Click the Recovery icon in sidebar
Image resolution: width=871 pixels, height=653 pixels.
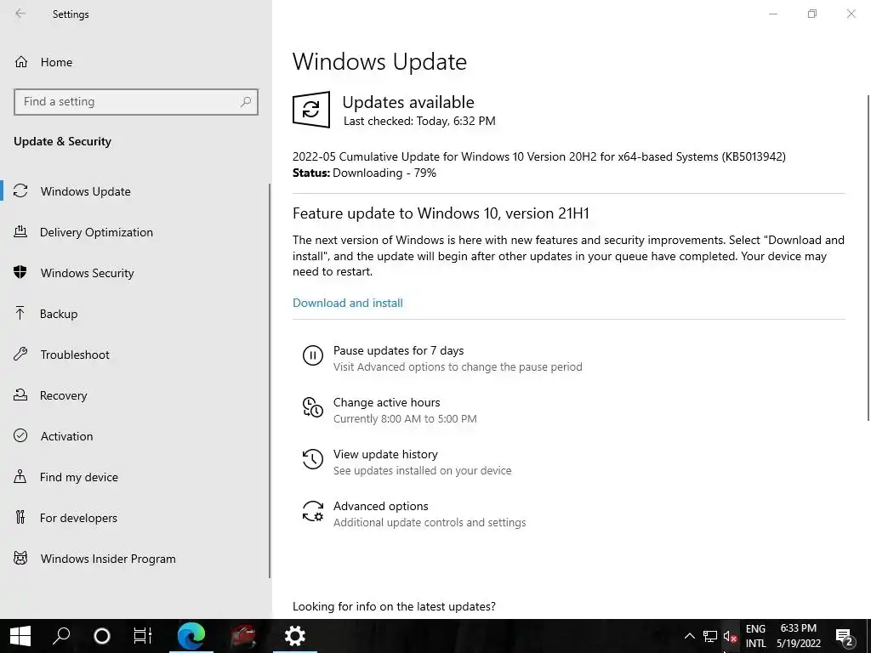[20, 395]
